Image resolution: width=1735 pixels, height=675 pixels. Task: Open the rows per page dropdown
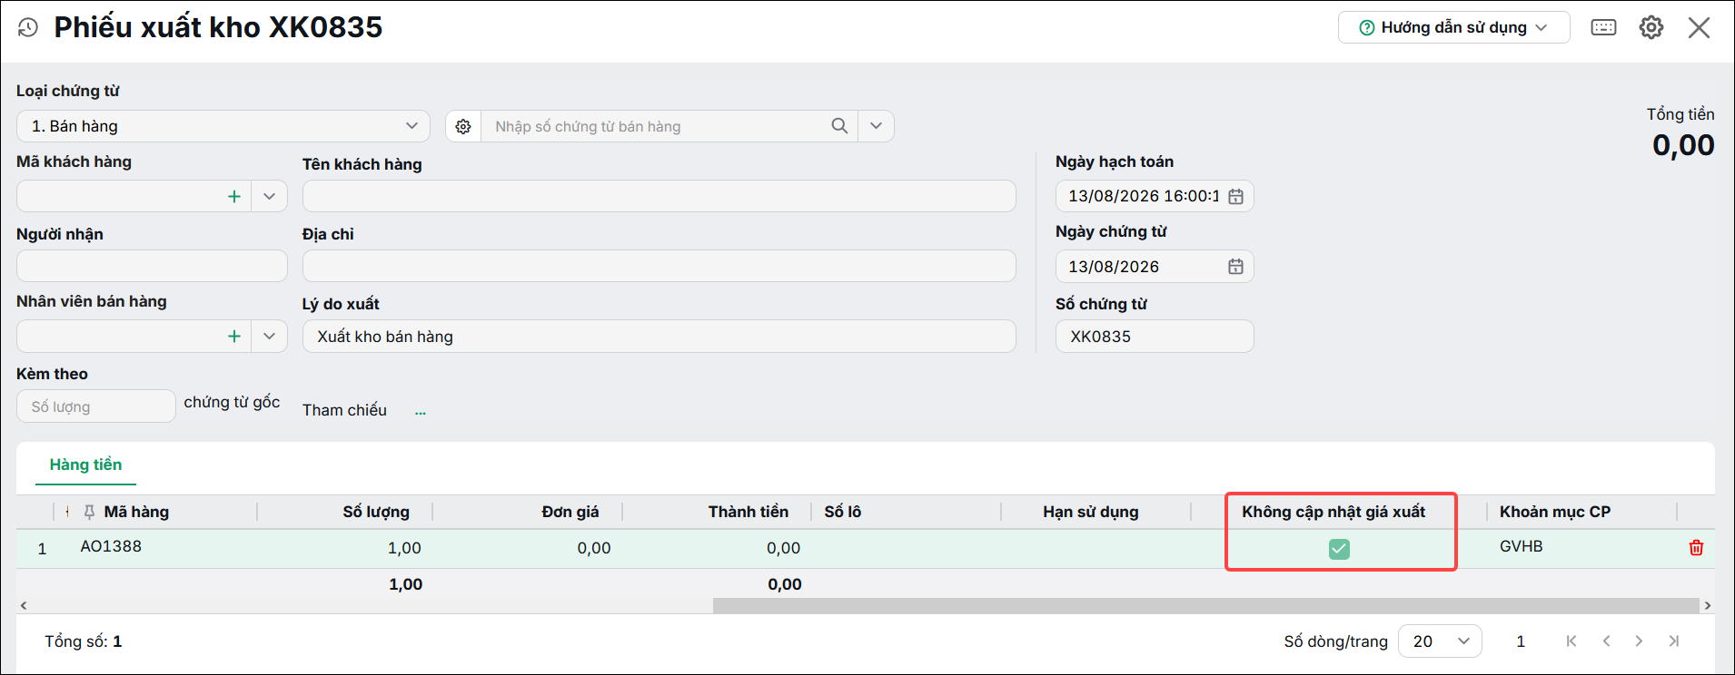[1440, 641]
